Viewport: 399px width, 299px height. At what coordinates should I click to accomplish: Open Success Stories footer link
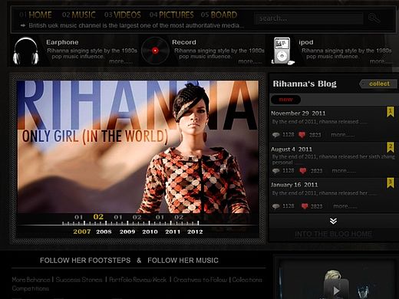click(x=79, y=280)
